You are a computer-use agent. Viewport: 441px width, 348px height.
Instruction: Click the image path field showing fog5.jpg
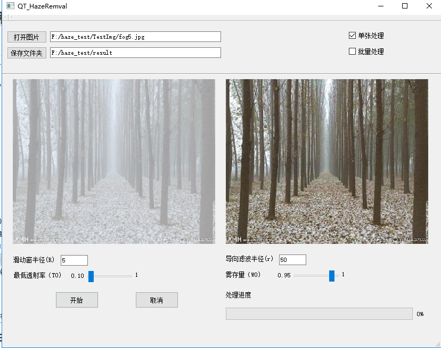coord(135,37)
